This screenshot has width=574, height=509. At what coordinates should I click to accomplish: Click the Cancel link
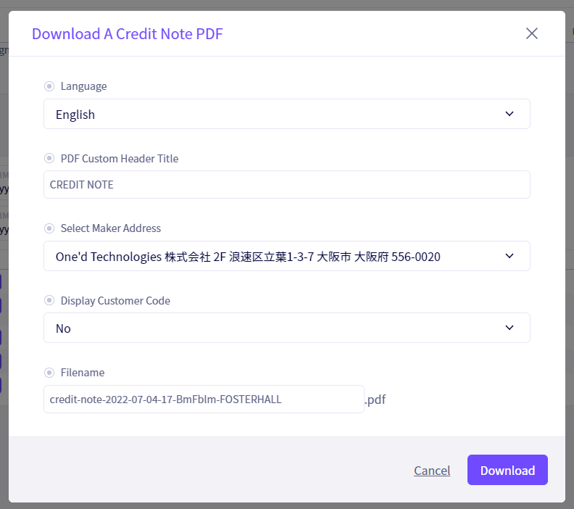pos(432,470)
